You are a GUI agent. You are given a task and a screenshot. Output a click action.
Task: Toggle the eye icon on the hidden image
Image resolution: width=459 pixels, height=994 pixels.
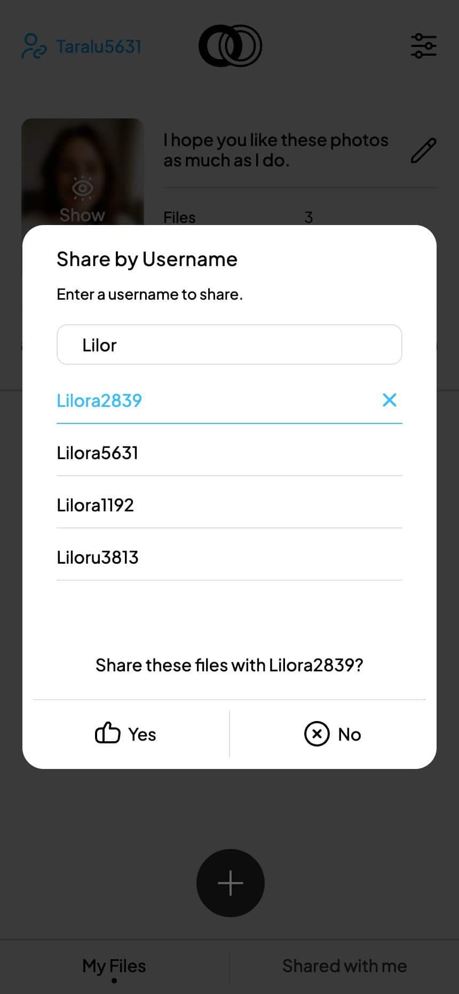pos(82,187)
